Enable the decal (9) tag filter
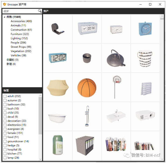 click(x=5, y=117)
